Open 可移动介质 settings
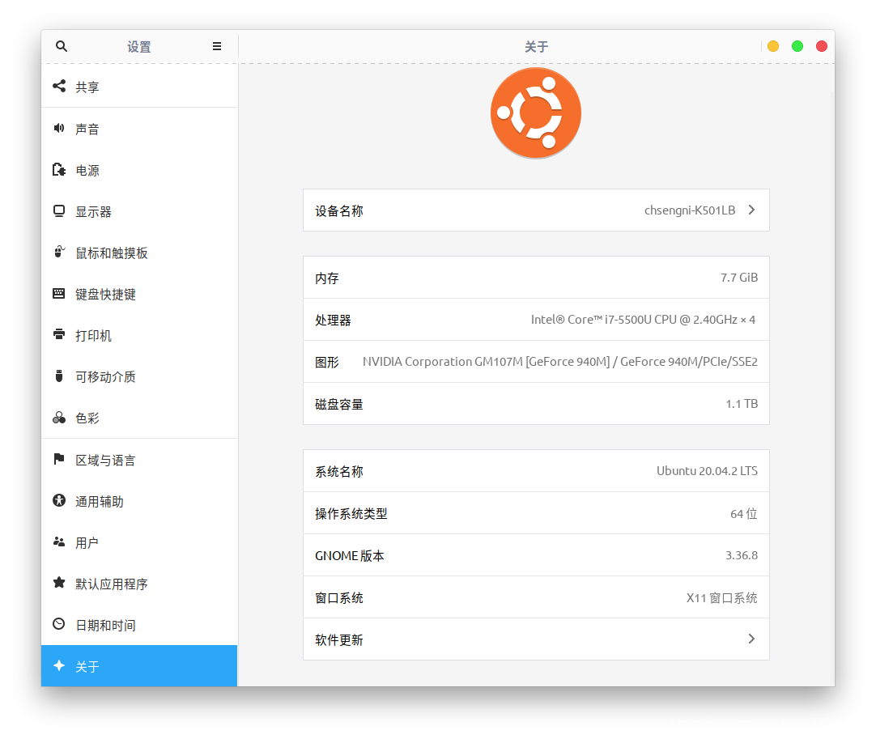 point(140,376)
